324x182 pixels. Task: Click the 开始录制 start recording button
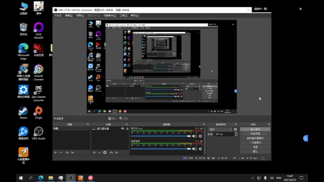[255, 134]
